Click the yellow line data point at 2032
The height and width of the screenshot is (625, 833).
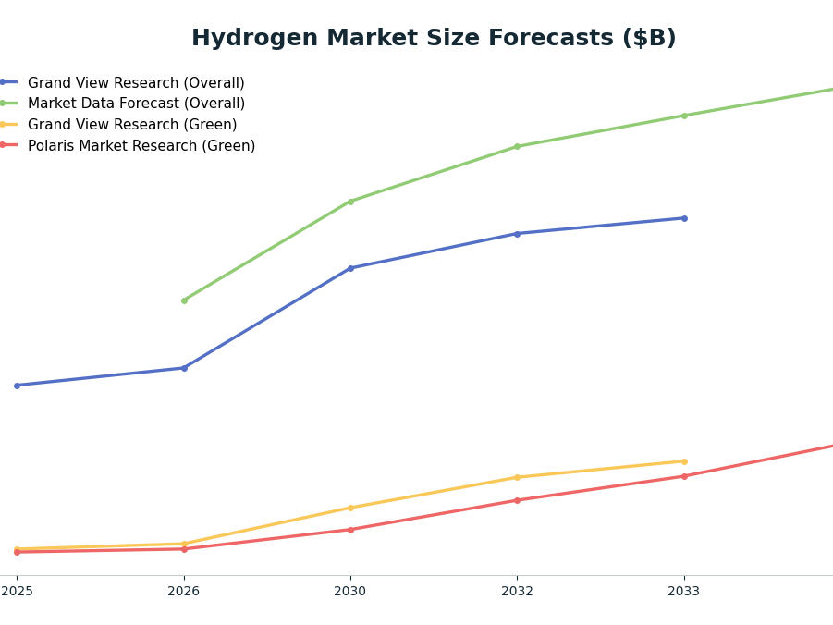pos(518,477)
